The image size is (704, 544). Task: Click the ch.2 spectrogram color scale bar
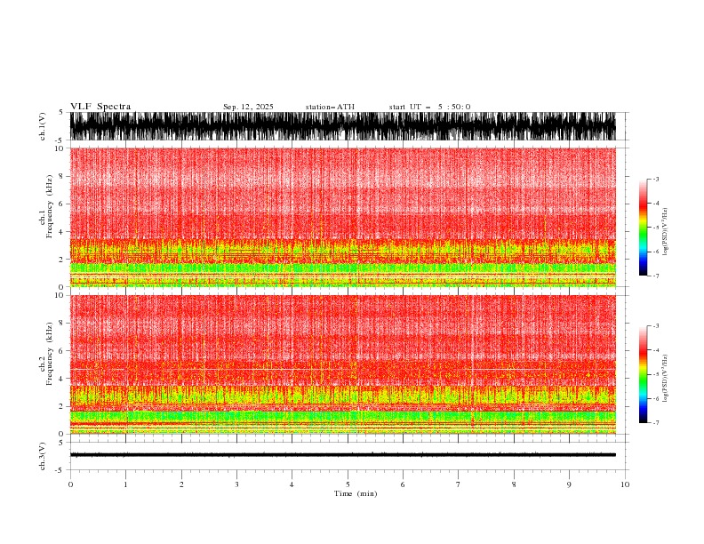pyautogui.click(x=643, y=374)
